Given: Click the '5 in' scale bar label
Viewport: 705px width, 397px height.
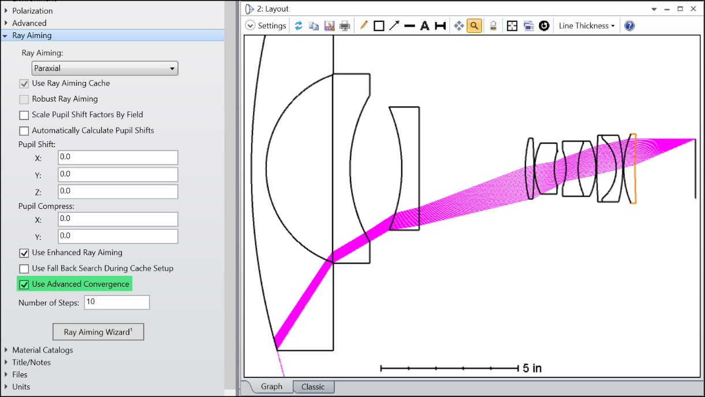Looking at the screenshot, I should point(532,368).
